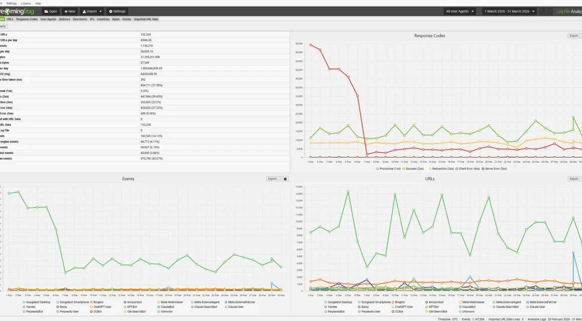Select the 31,305,251,998 bytes value
The width and height of the screenshot is (582, 321).
(x=150, y=57)
